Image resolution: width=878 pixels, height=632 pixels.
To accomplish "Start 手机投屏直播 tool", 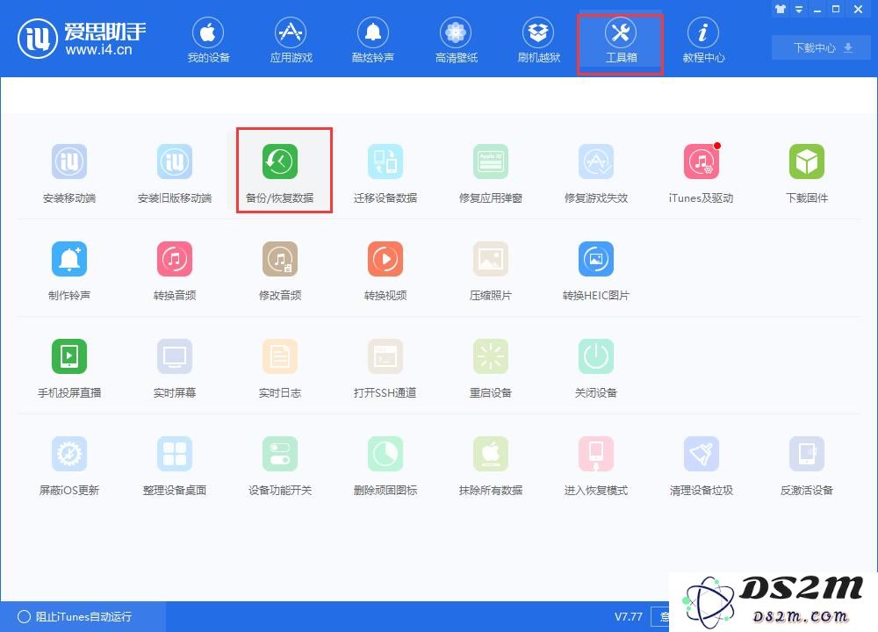I will click(68, 369).
